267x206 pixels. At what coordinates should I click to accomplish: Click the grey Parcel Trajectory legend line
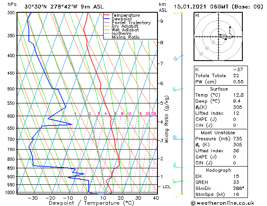click(x=107, y=22)
